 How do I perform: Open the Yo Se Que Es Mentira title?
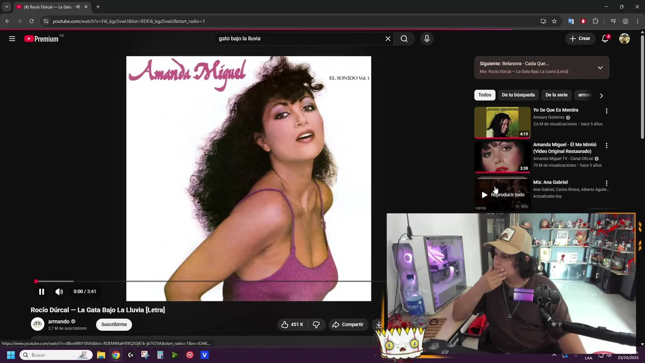(556, 110)
